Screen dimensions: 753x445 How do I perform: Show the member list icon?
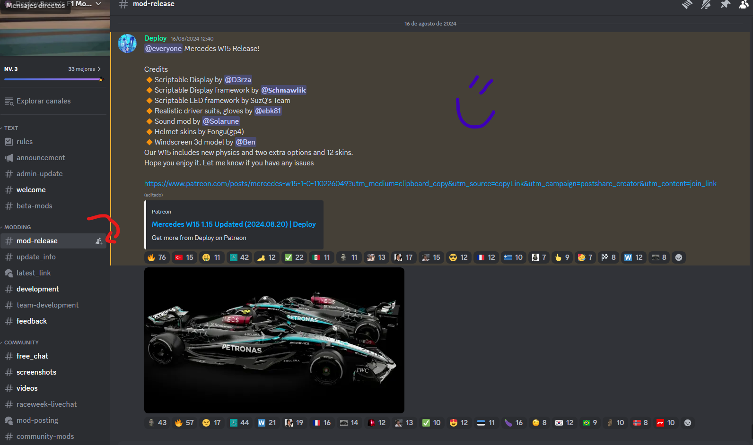coord(744,4)
